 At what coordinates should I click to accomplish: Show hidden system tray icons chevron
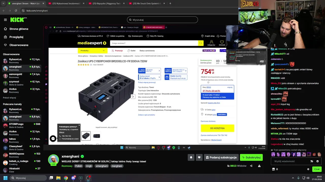293,178
